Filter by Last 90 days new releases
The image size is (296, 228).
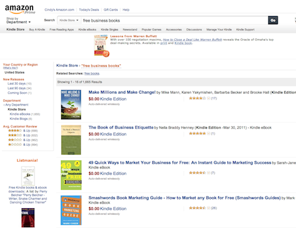17,88
